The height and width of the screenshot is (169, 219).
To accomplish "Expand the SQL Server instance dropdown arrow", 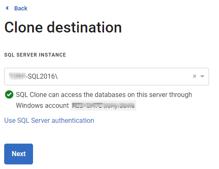I will point(202,76).
